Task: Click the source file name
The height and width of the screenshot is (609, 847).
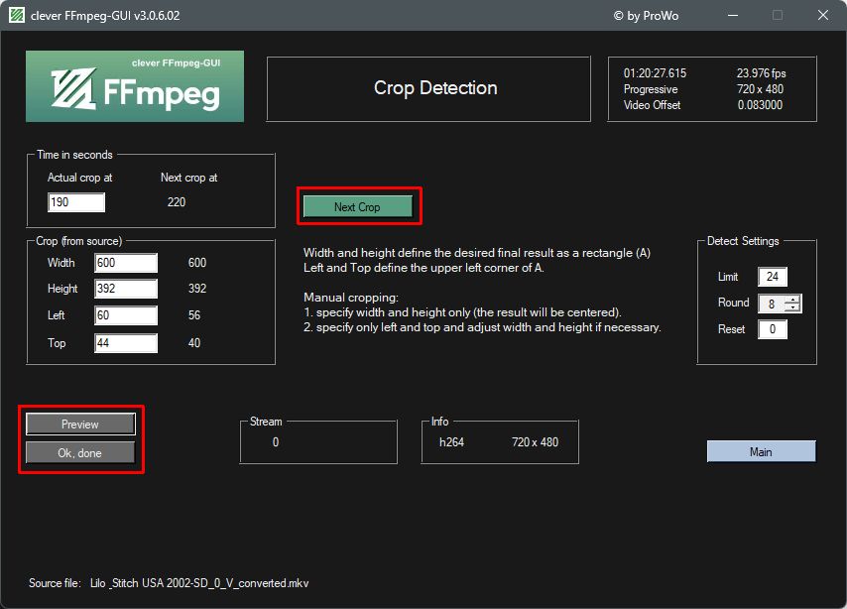Action: click(x=199, y=583)
